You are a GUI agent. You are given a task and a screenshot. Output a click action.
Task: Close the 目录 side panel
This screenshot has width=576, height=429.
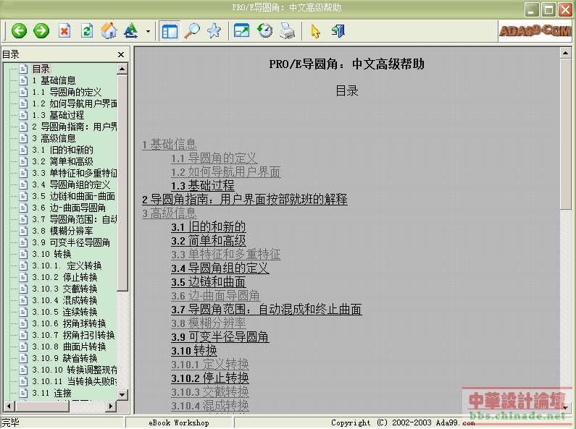click(121, 55)
